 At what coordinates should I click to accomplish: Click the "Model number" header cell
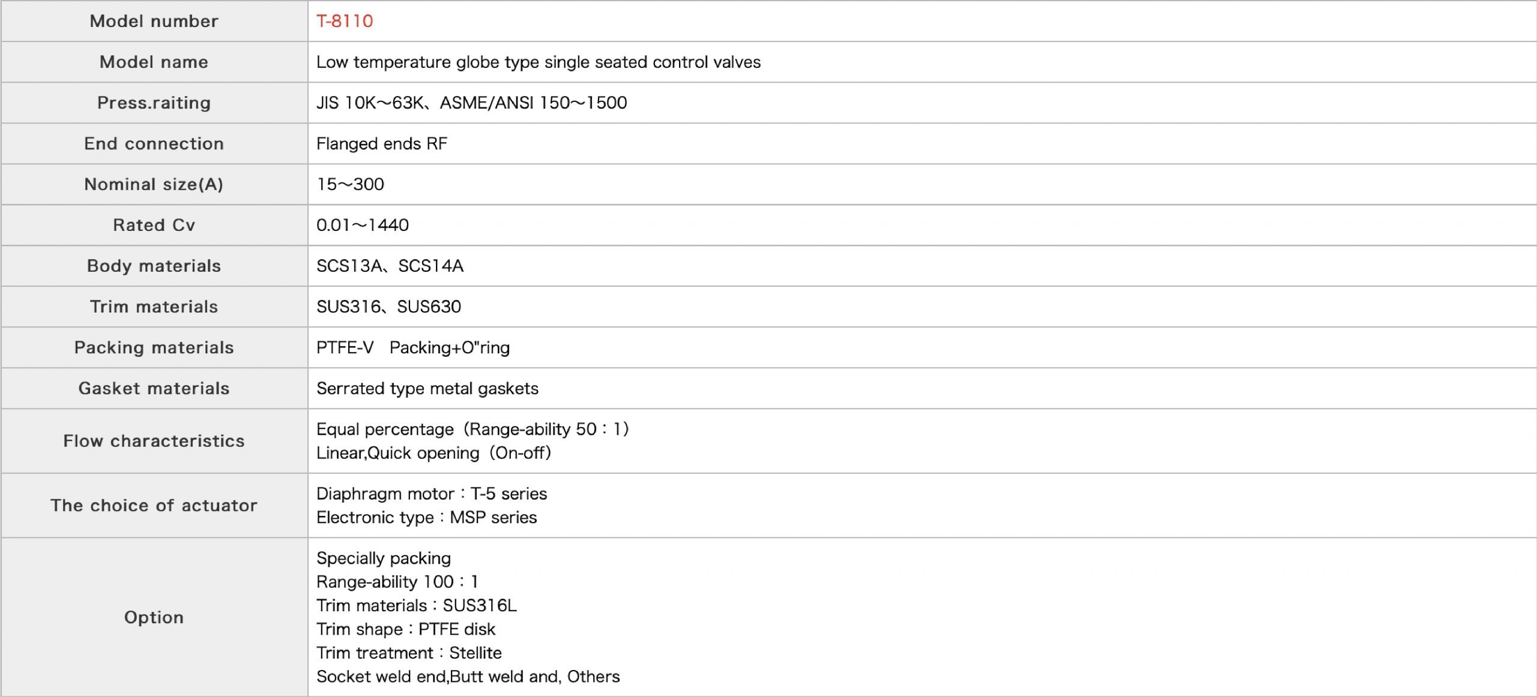(154, 21)
